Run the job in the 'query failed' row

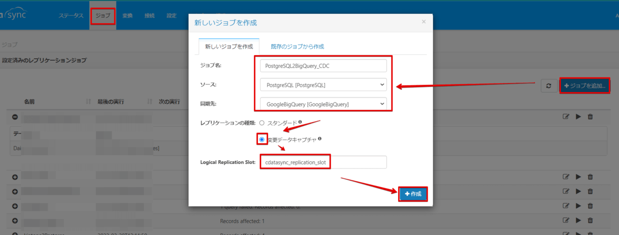pyautogui.click(x=578, y=206)
